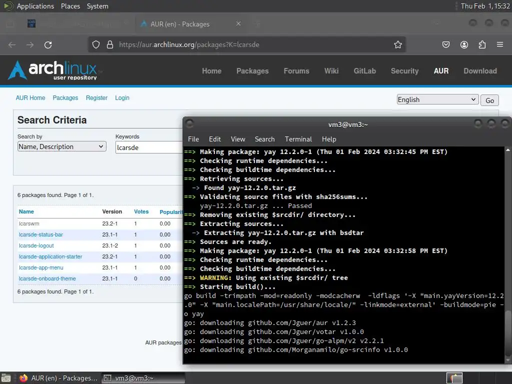Open the Wiki link
The width and height of the screenshot is (512, 384).
pos(331,71)
